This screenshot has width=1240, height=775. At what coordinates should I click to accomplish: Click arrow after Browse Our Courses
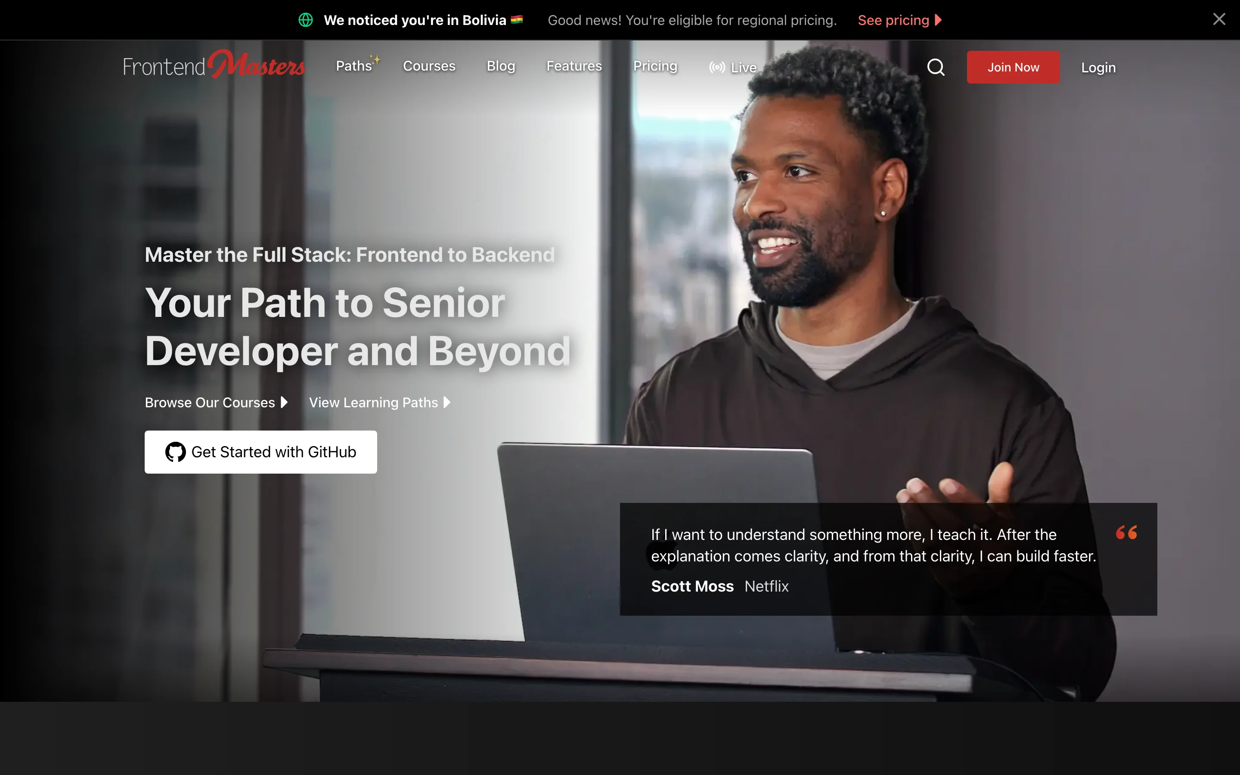[284, 403]
